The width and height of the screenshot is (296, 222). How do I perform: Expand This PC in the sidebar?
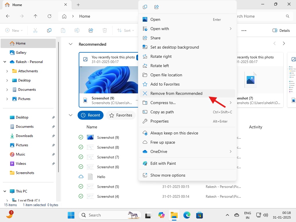tap(5, 191)
